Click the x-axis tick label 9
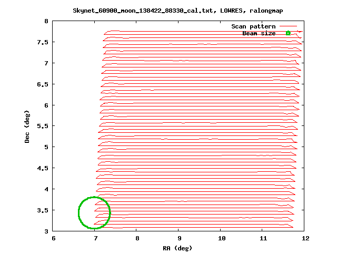This screenshot has height=253, width=337. 179,238
